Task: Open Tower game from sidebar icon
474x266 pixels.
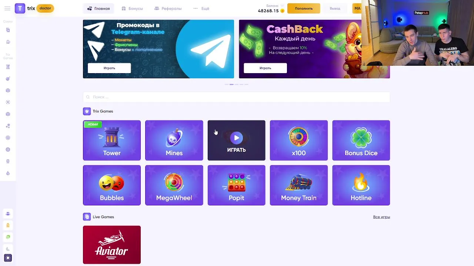Action: (8, 67)
